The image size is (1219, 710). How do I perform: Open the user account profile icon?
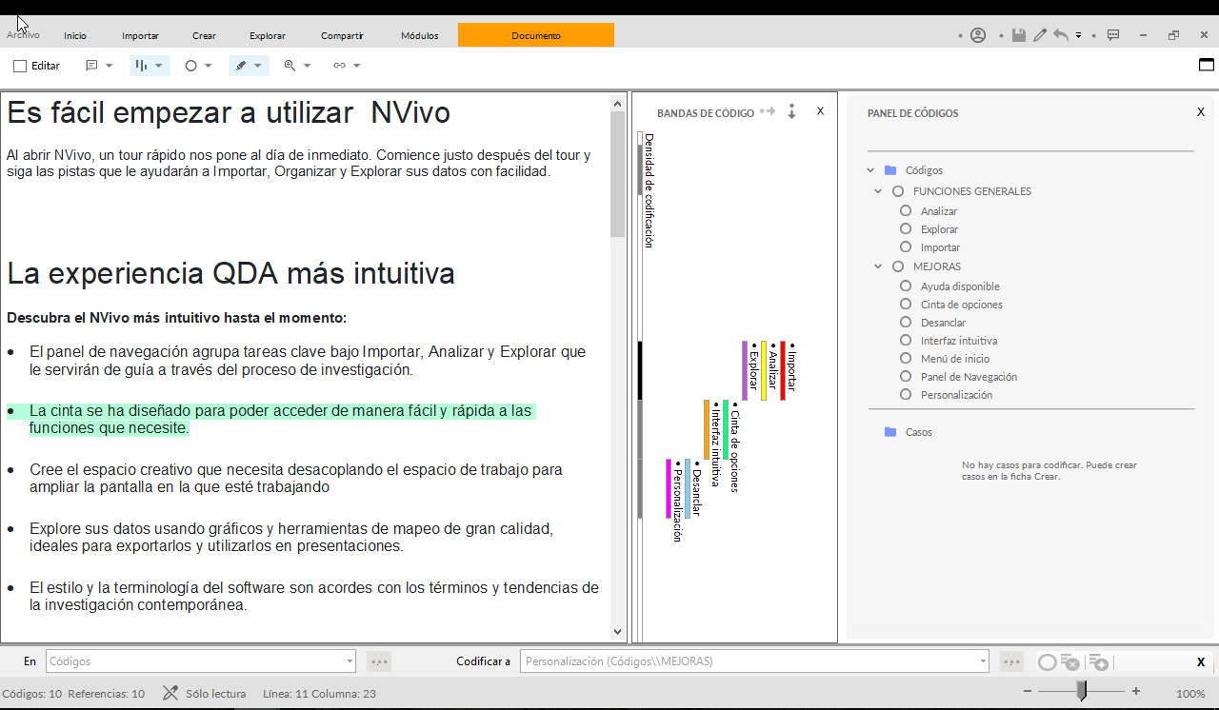pos(978,35)
